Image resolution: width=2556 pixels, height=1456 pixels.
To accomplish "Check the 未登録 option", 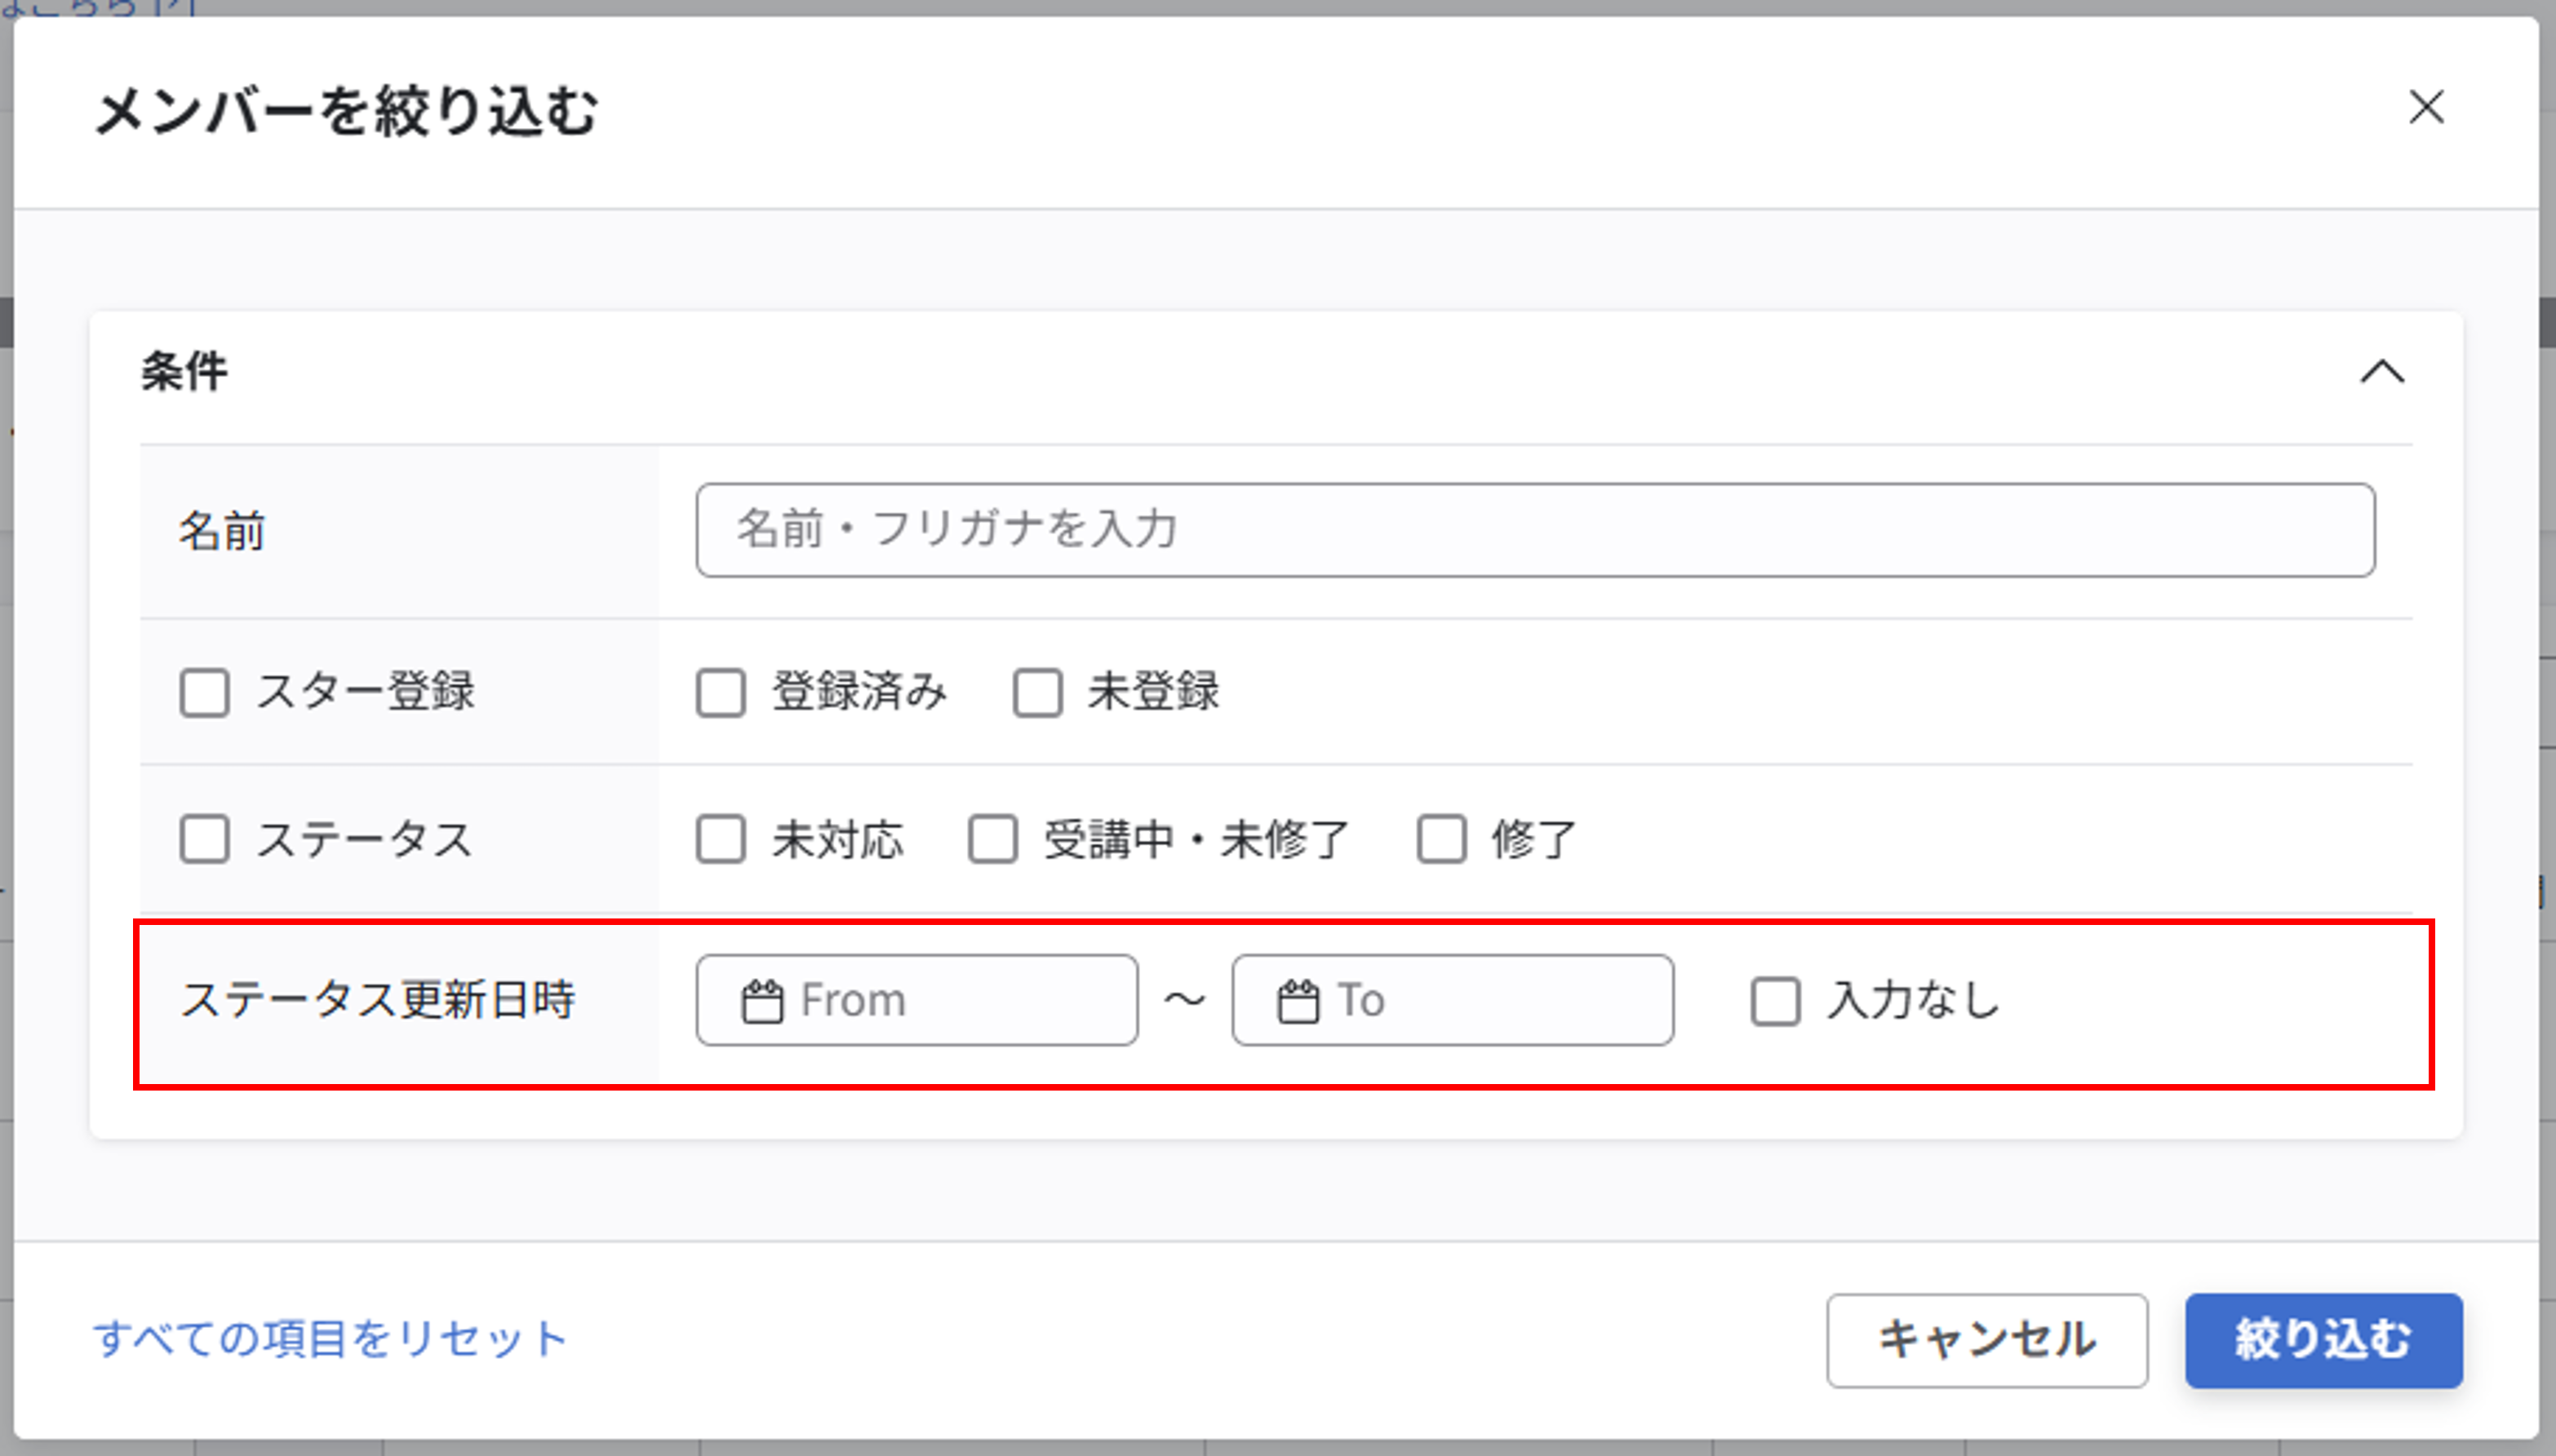I will (x=1037, y=693).
